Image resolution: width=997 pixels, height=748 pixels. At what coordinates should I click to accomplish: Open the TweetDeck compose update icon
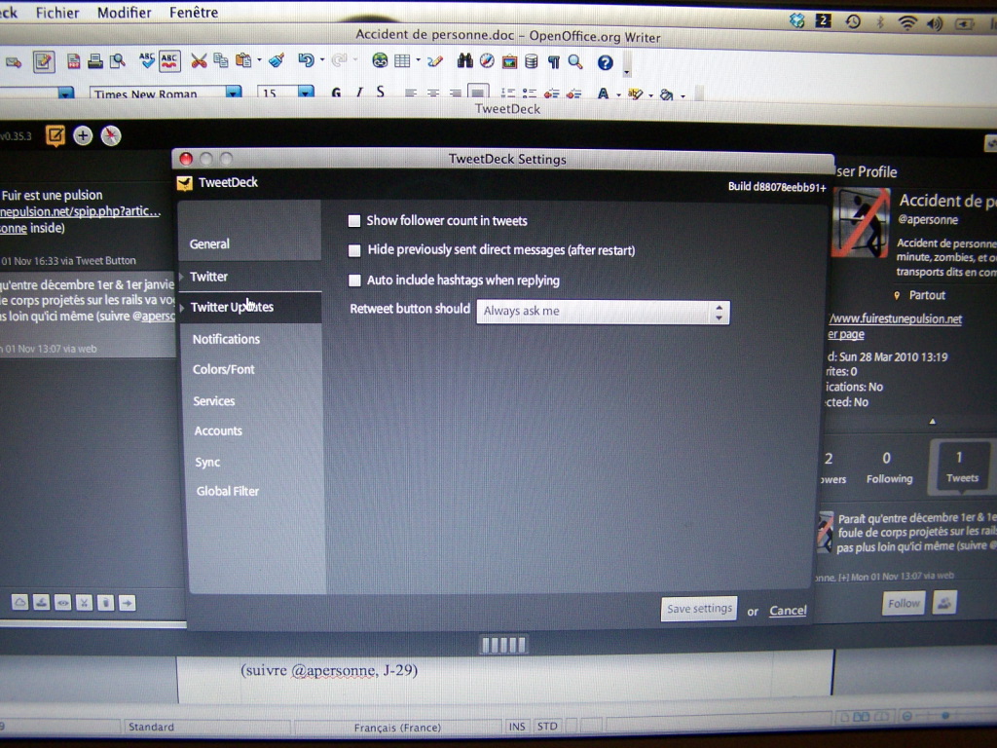coord(55,135)
